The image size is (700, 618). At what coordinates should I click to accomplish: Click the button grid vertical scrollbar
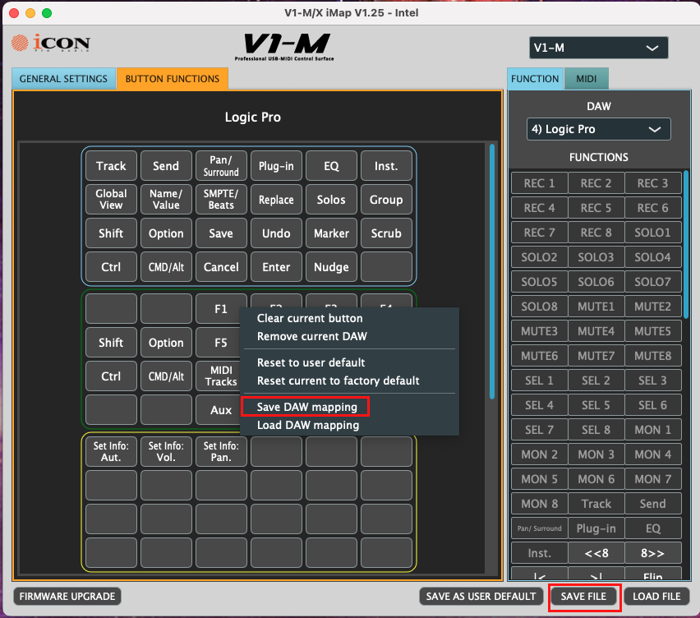492,271
